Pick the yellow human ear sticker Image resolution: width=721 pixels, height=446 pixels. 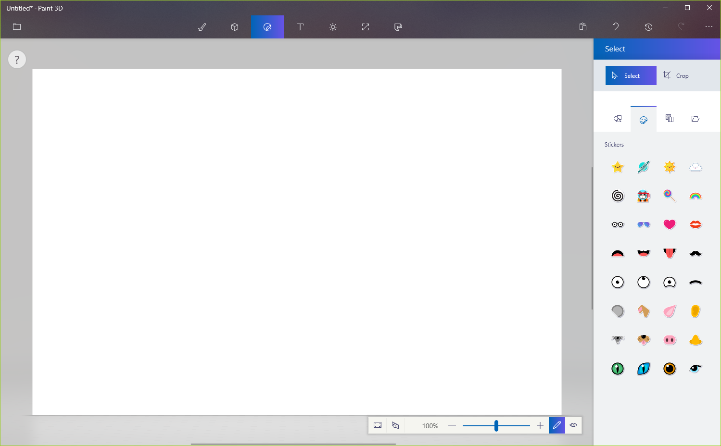pos(696,311)
